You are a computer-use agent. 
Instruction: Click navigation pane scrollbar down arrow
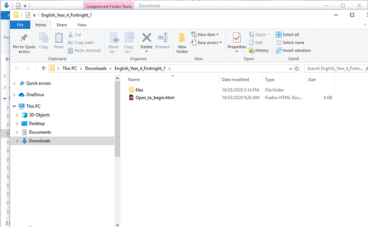tap(118, 225)
